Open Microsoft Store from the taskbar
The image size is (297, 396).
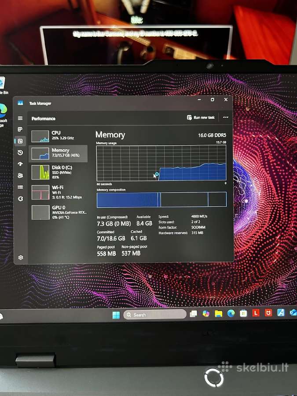tap(243, 313)
